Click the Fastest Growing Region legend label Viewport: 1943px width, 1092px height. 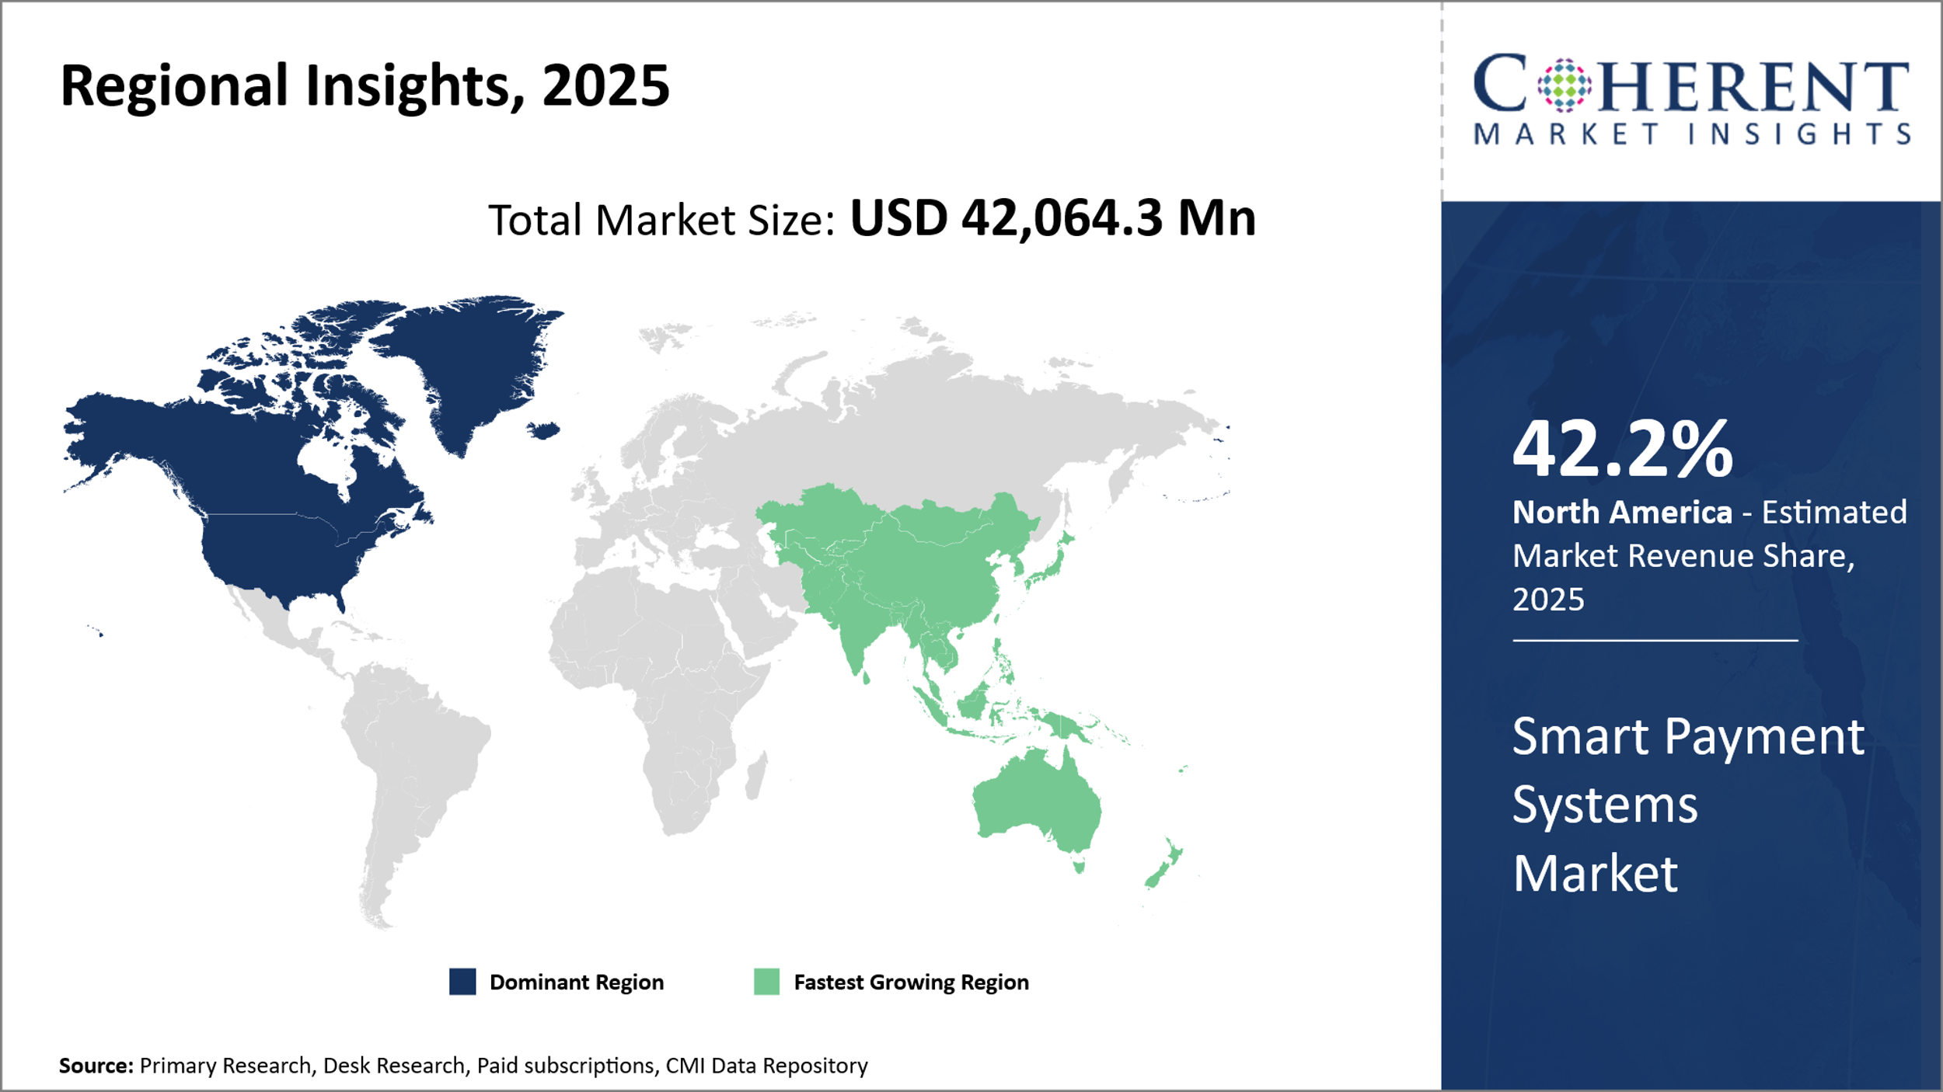[911, 982]
